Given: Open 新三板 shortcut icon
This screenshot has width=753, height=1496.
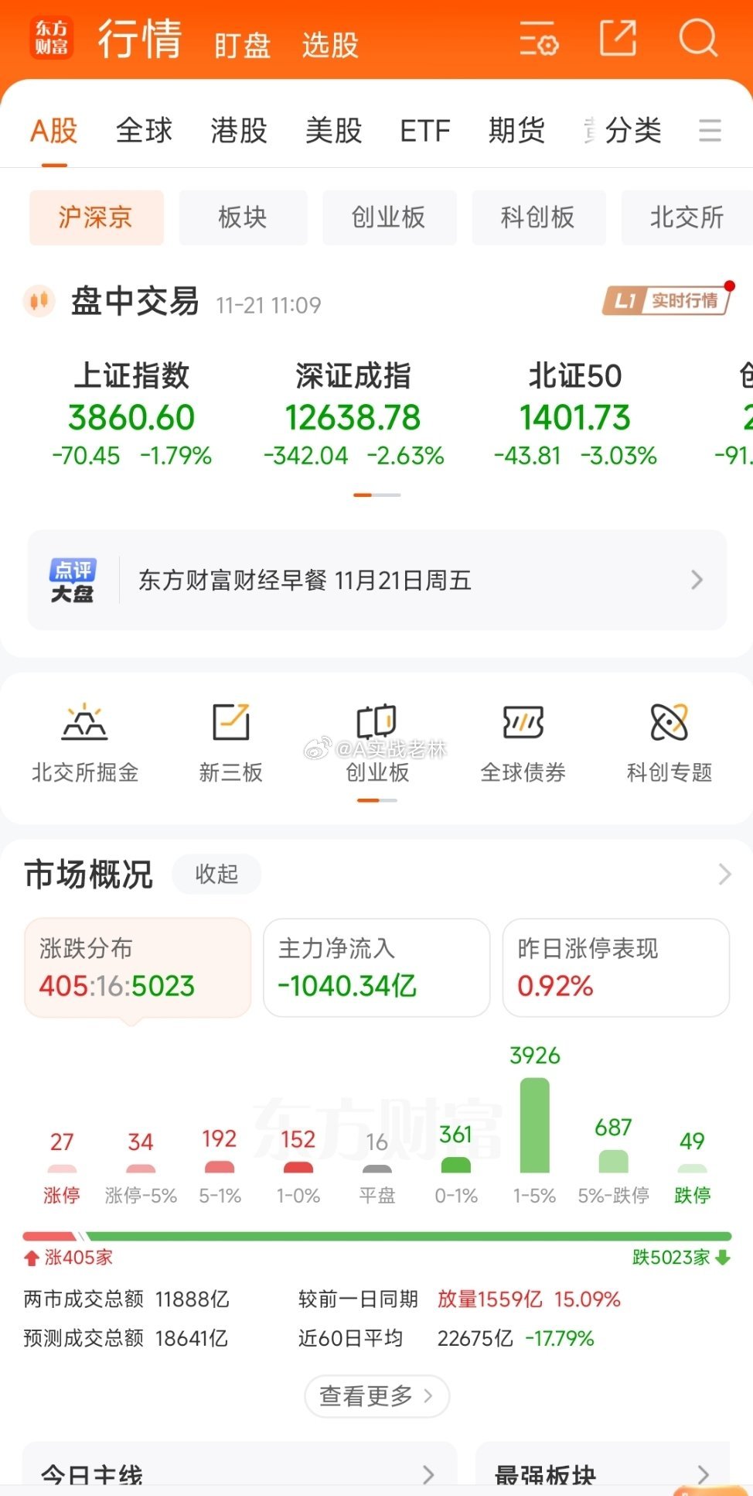Looking at the screenshot, I should pyautogui.click(x=231, y=722).
